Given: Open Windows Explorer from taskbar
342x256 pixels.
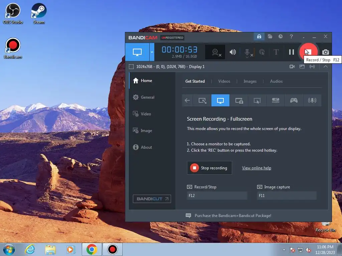Looking at the screenshot, I should (x=50, y=249).
